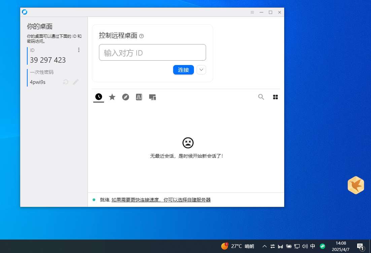
Task: Select the ID number 39 297 423
Action: 48,60
